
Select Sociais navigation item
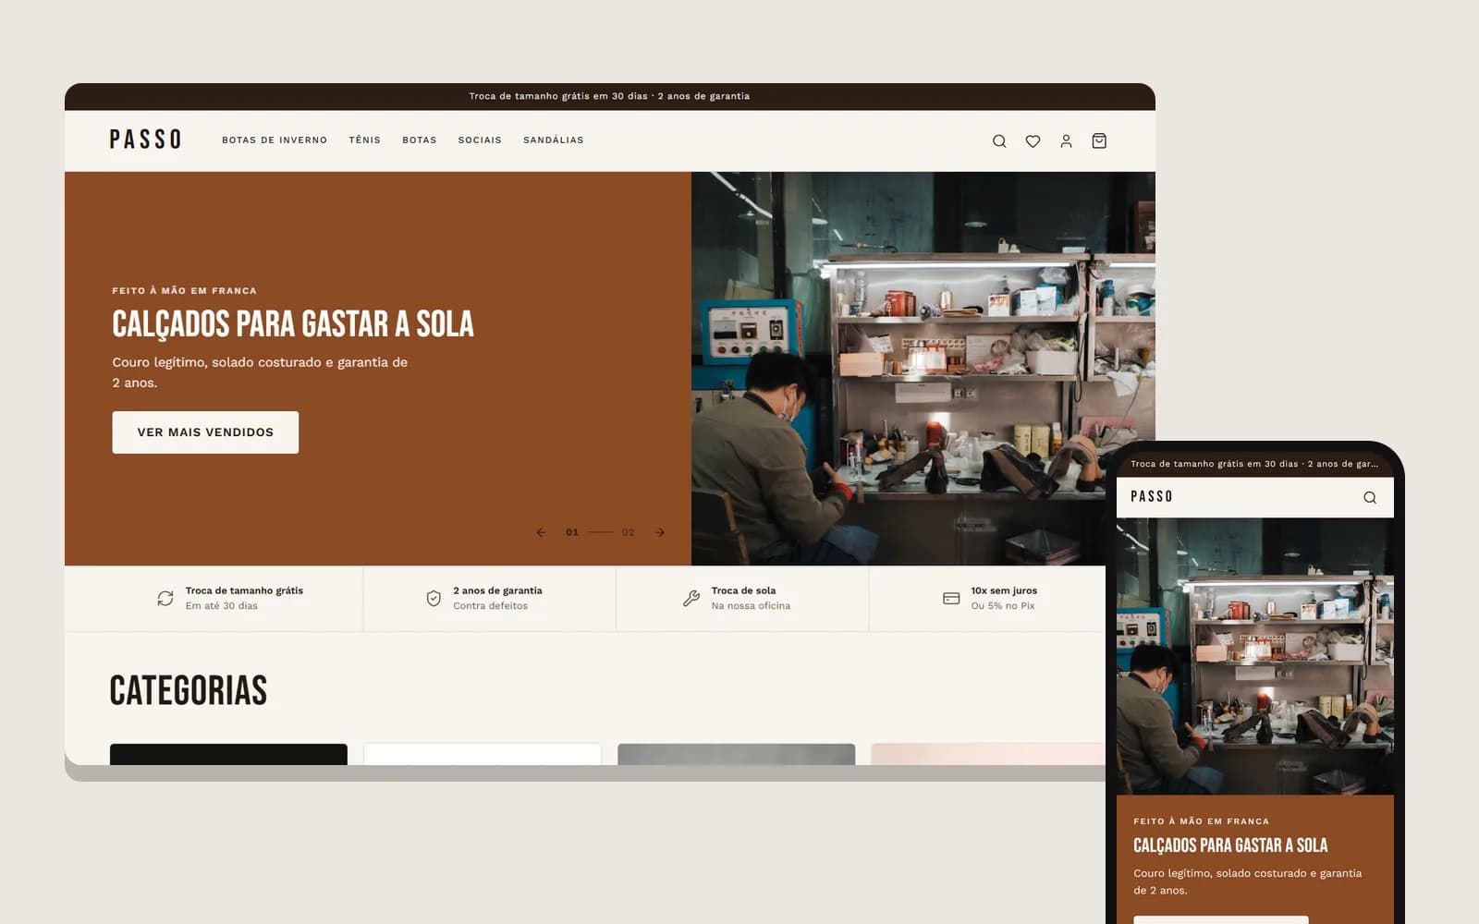(480, 140)
